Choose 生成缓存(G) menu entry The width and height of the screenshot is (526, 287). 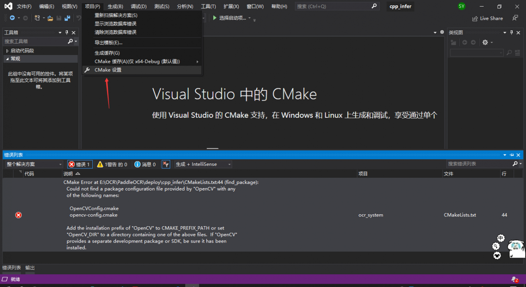(x=107, y=53)
